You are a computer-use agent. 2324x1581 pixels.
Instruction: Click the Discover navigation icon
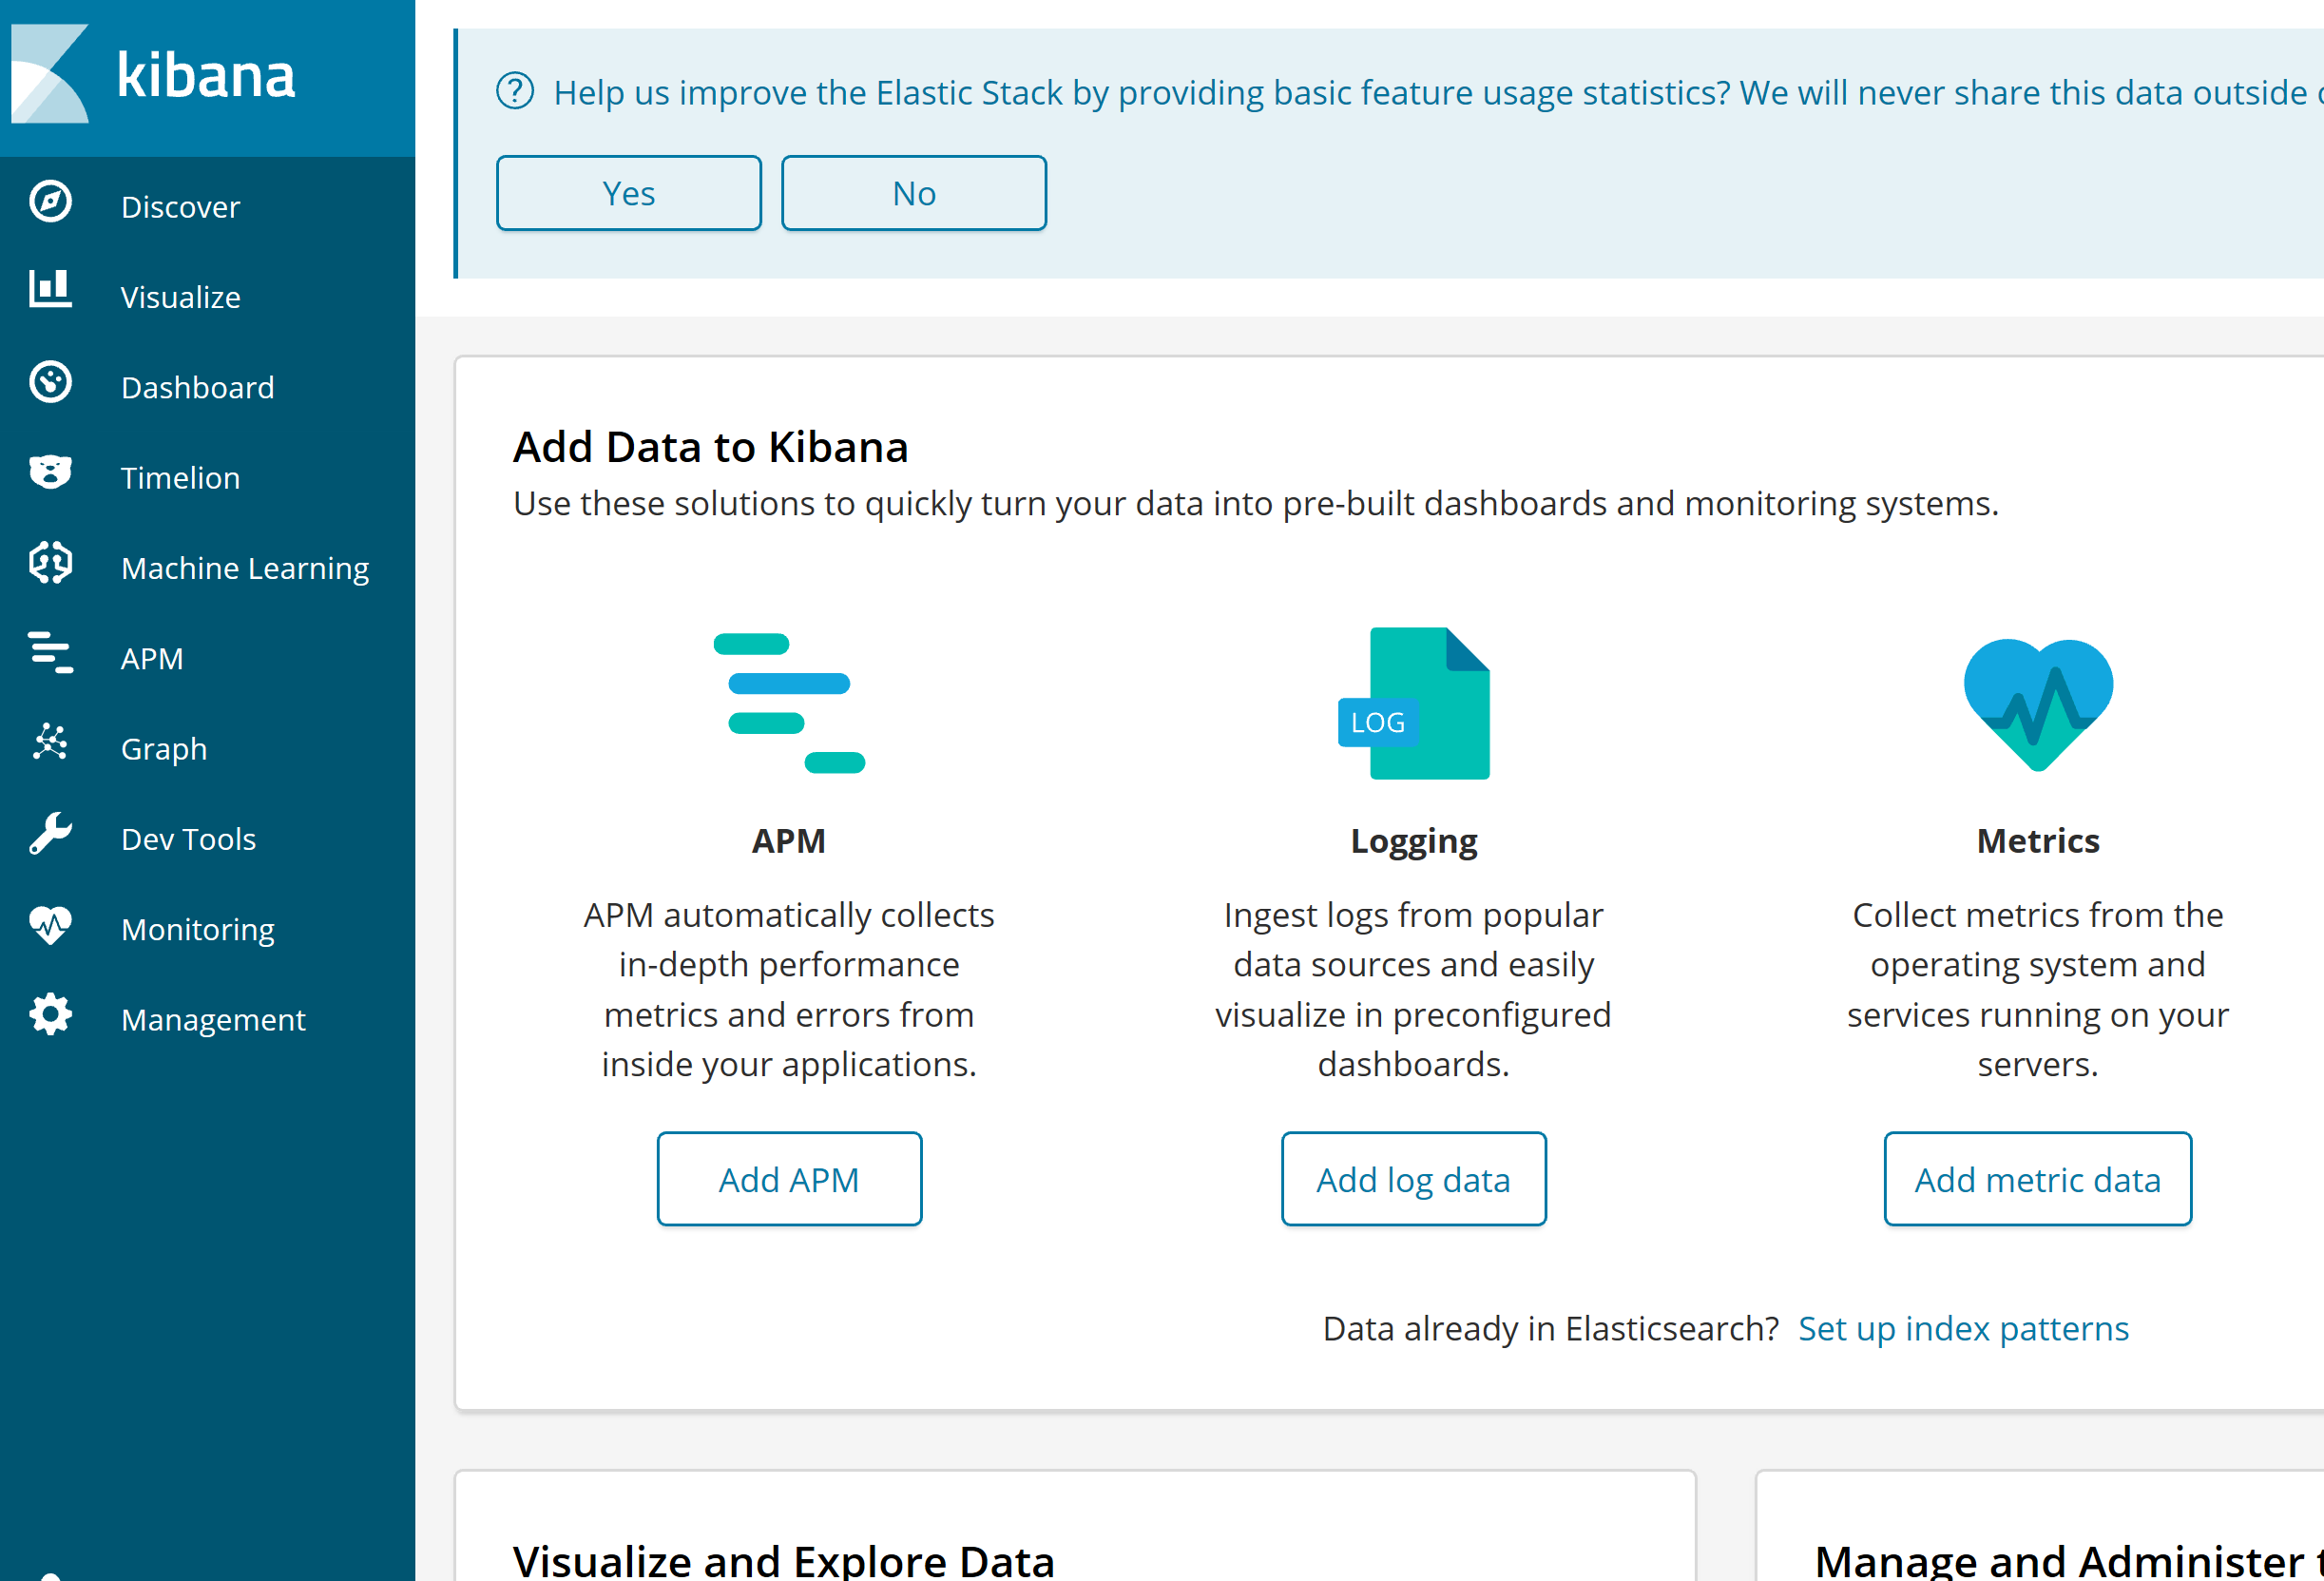click(x=53, y=202)
